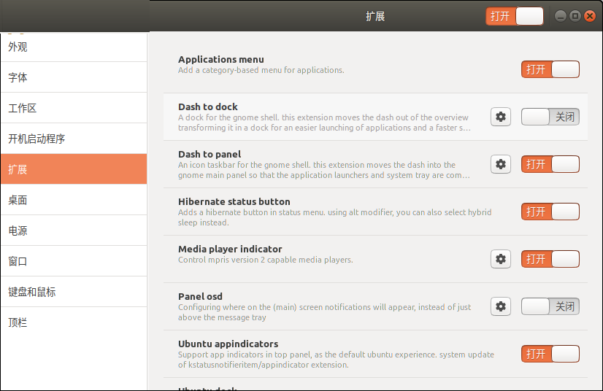
Task: Open Dash to dock settings gear
Action: coord(501,117)
